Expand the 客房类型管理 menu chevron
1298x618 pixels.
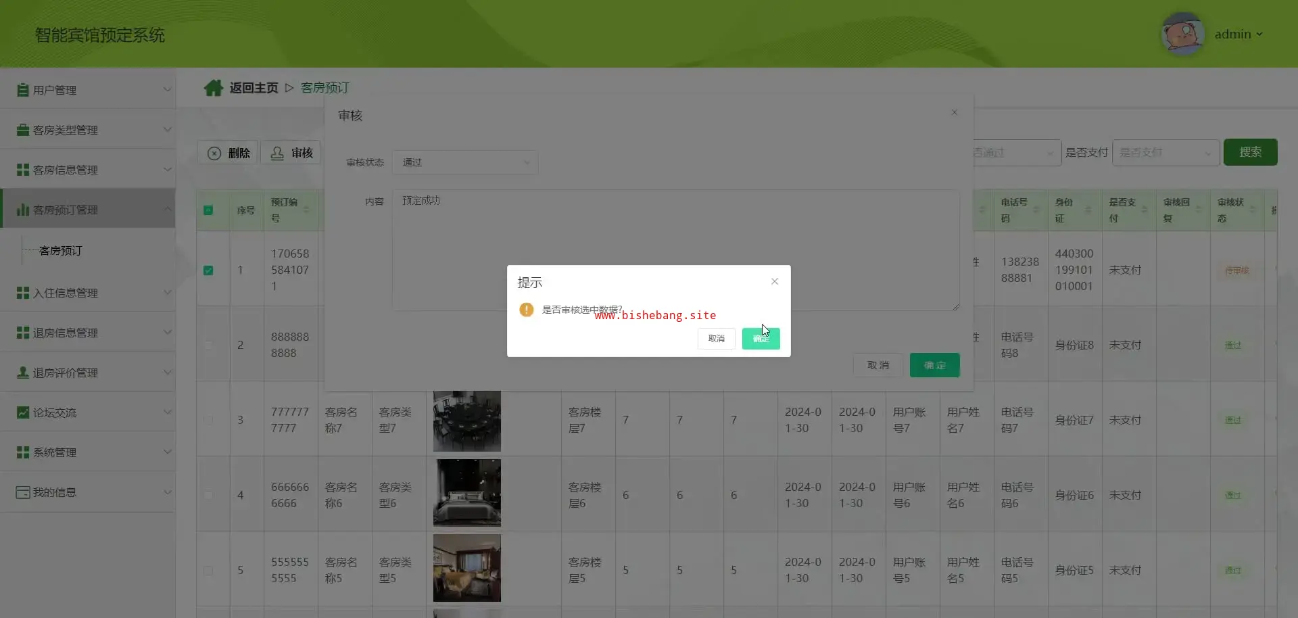[167, 129]
